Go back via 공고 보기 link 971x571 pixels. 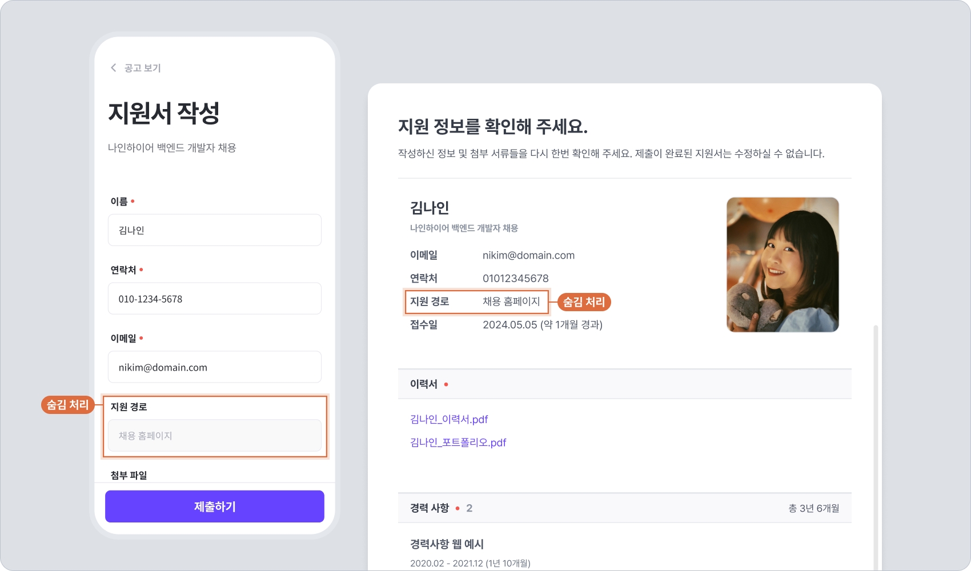click(143, 68)
